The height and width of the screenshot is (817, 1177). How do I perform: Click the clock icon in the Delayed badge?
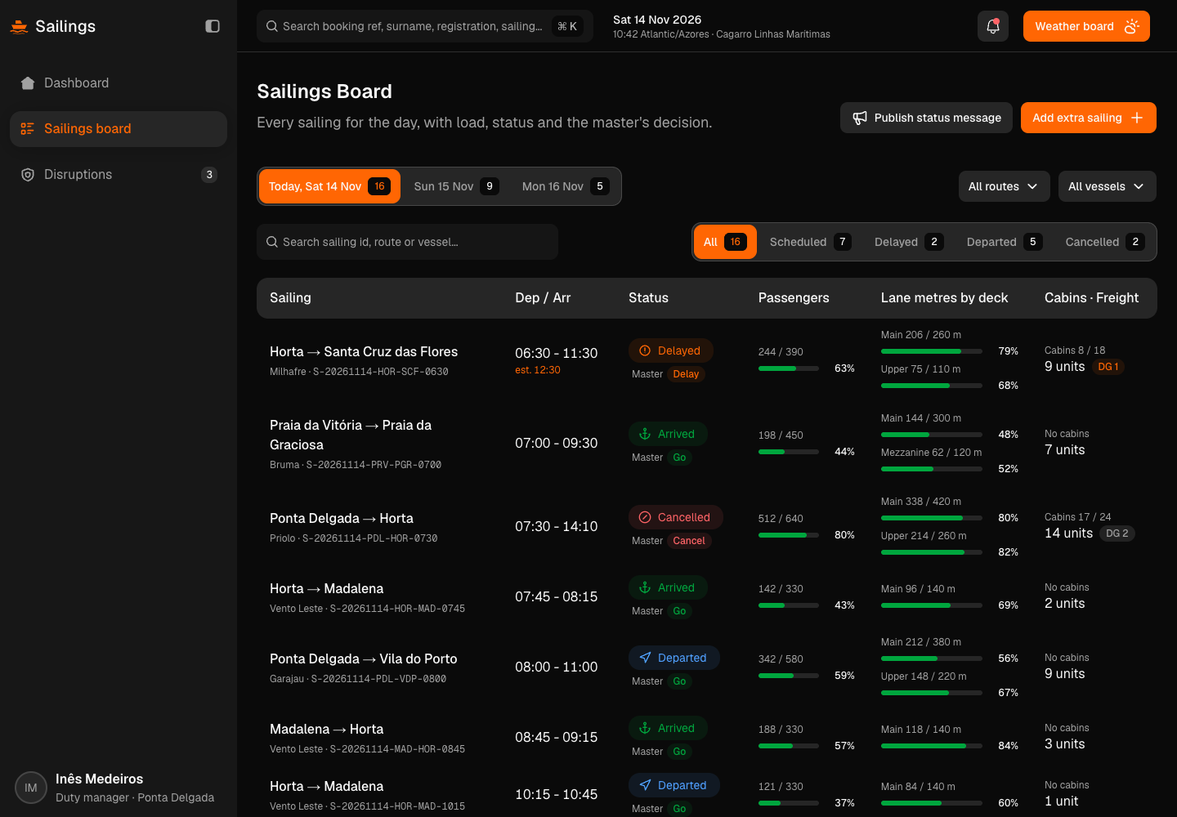(x=645, y=350)
